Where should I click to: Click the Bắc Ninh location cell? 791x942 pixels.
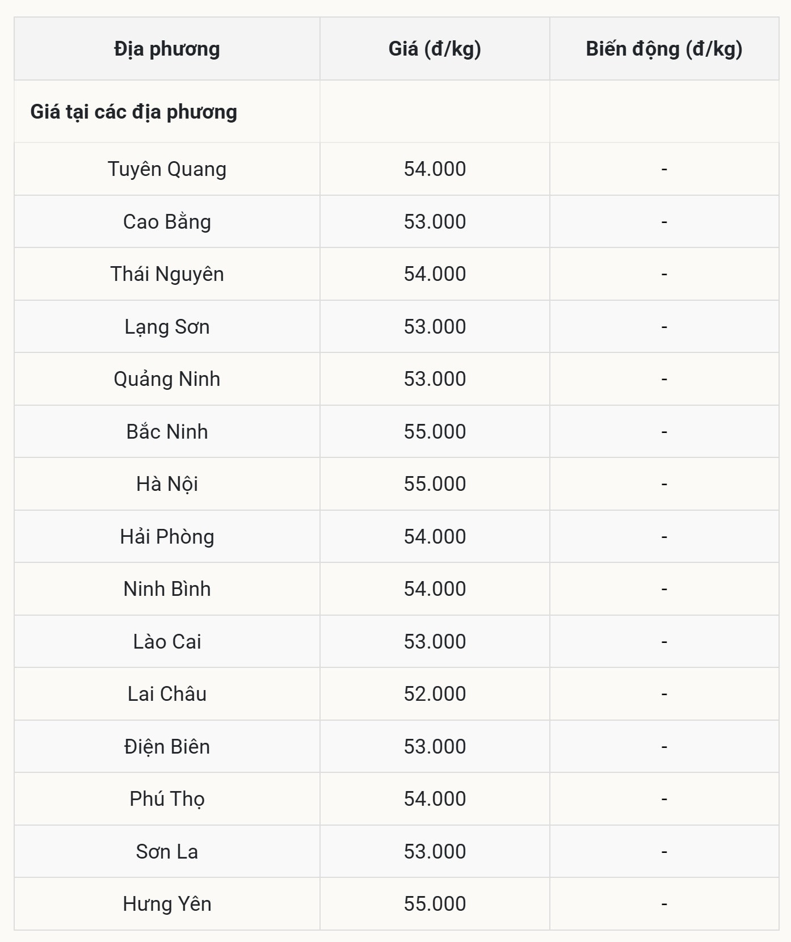coord(167,432)
